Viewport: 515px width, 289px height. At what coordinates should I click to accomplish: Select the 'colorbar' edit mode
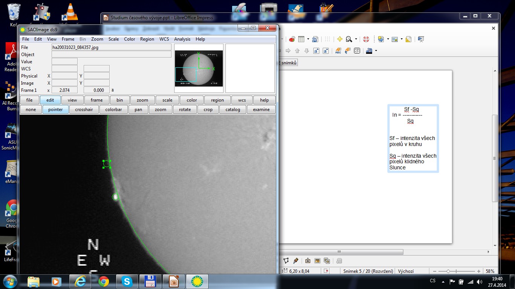click(113, 110)
